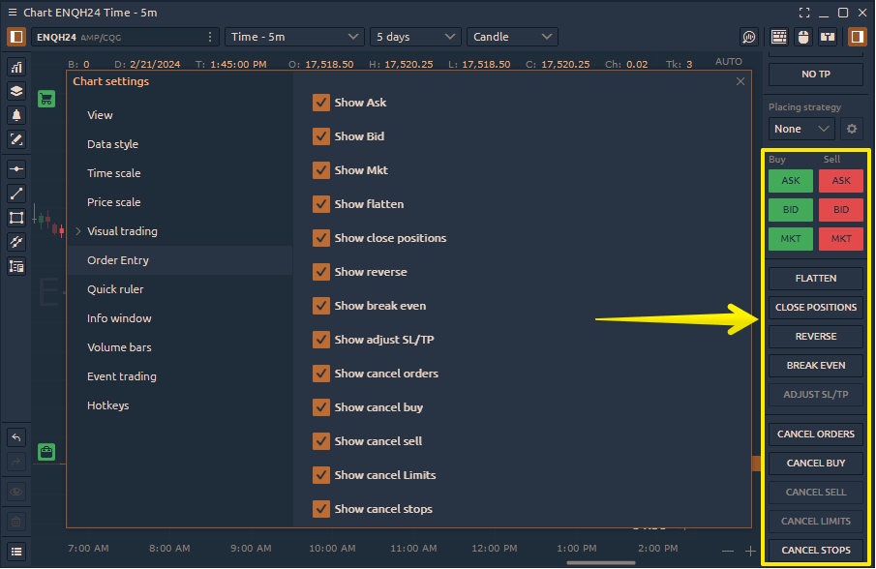Open the layers stack icon
This screenshot has height=569, width=876.
click(x=16, y=91)
